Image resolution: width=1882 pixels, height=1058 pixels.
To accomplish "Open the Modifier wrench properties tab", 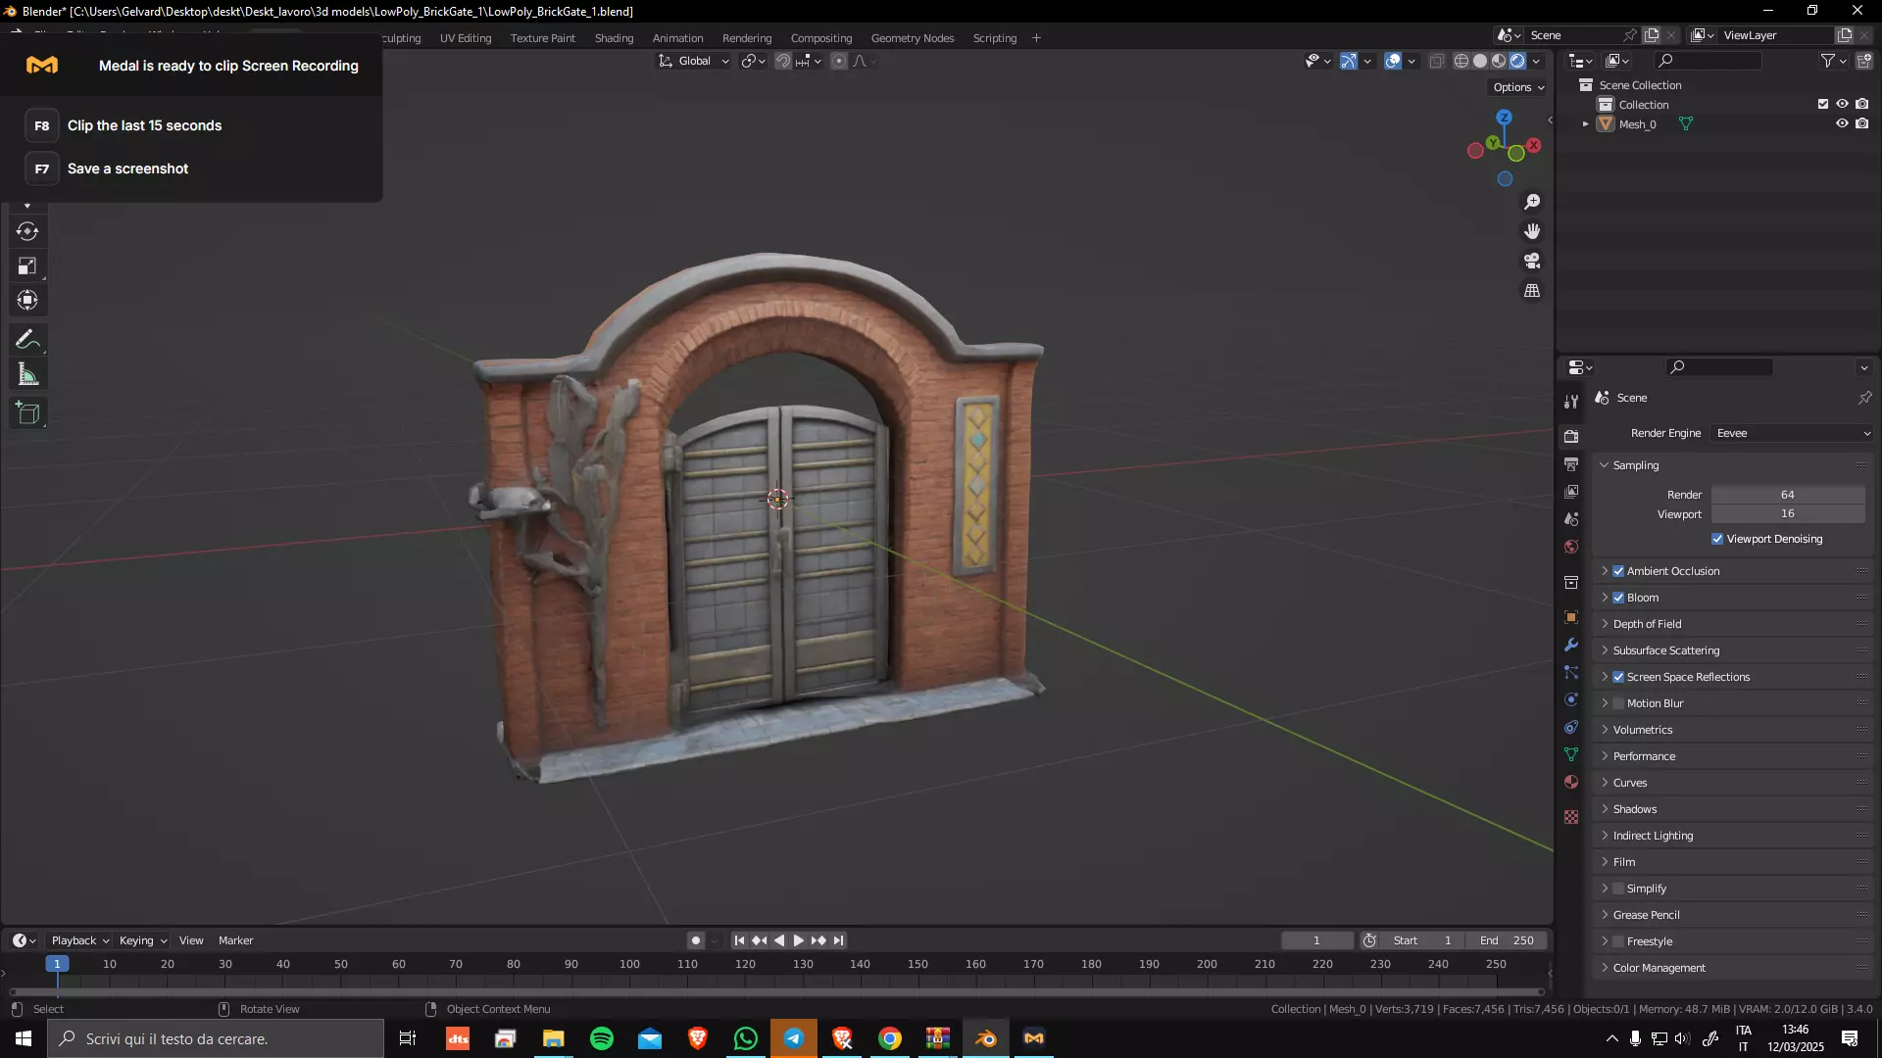I will [1571, 645].
